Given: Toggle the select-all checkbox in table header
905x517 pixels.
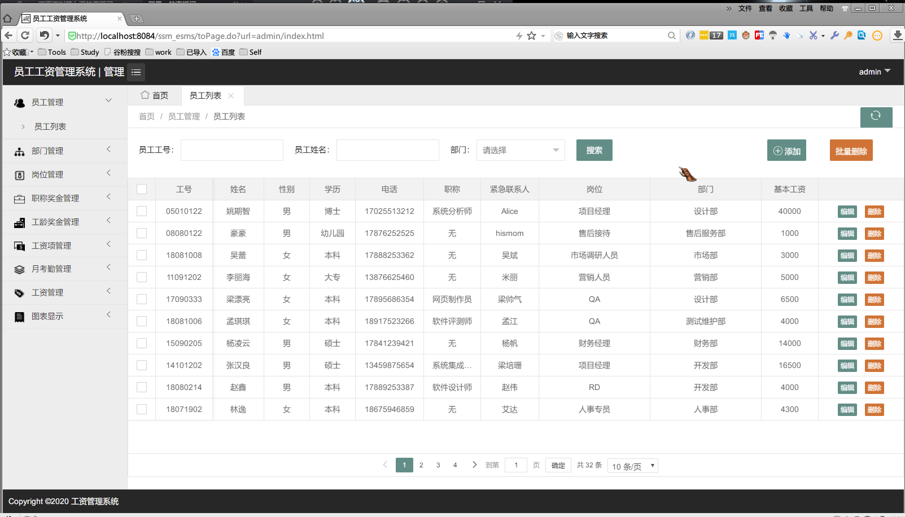Looking at the screenshot, I should (x=142, y=189).
